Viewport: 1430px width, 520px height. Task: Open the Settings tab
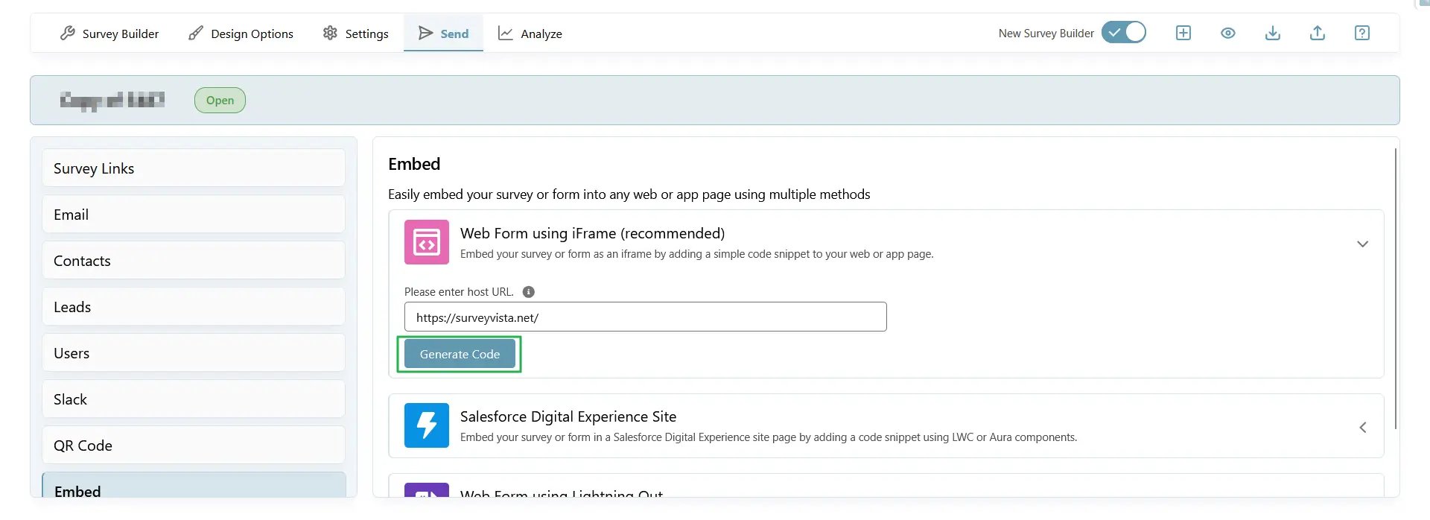point(355,34)
